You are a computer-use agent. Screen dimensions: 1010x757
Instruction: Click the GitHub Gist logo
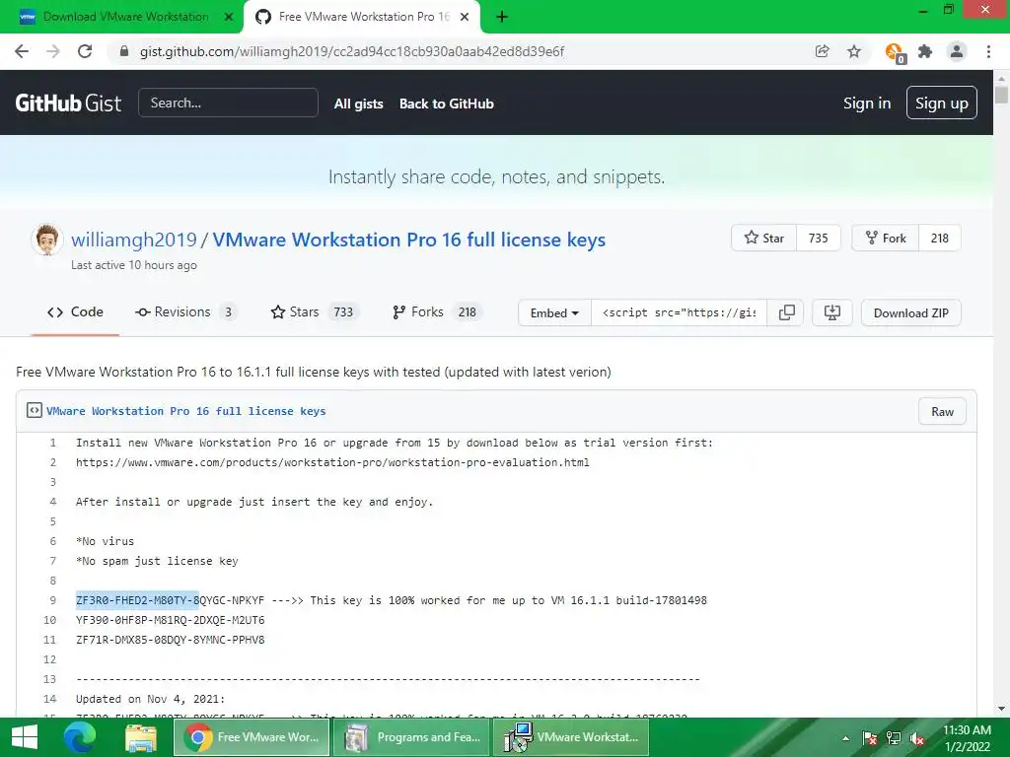[x=68, y=103]
